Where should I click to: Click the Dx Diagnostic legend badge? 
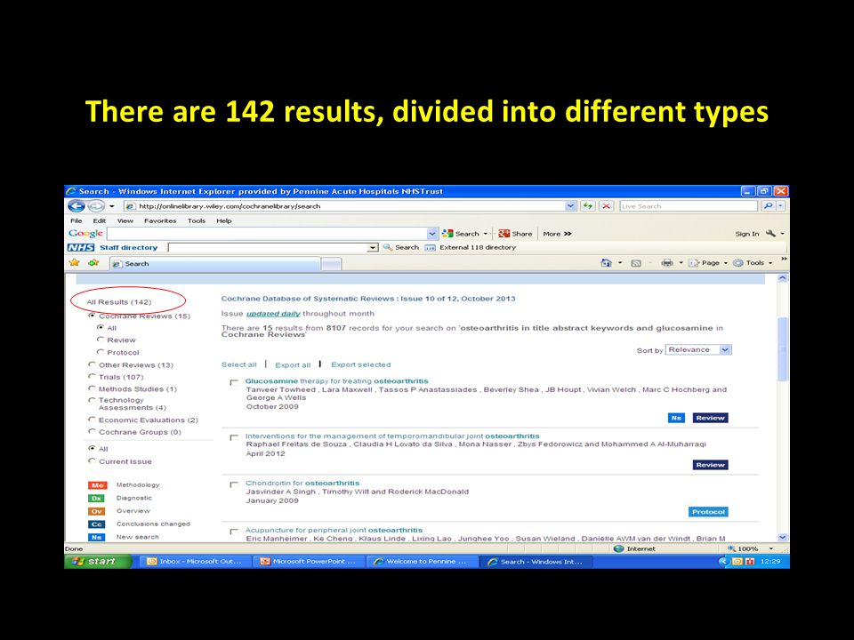tap(97, 498)
